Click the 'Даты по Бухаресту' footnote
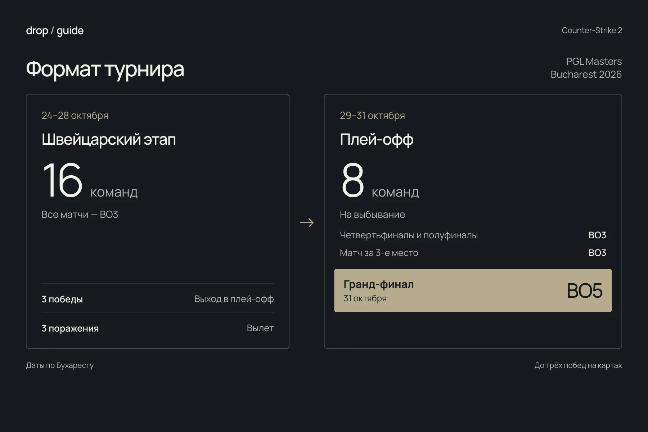This screenshot has height=432, width=648. coord(60,365)
